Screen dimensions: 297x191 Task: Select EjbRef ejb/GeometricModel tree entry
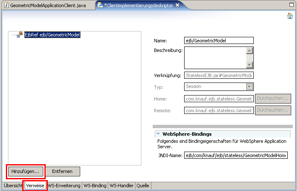click(52, 35)
